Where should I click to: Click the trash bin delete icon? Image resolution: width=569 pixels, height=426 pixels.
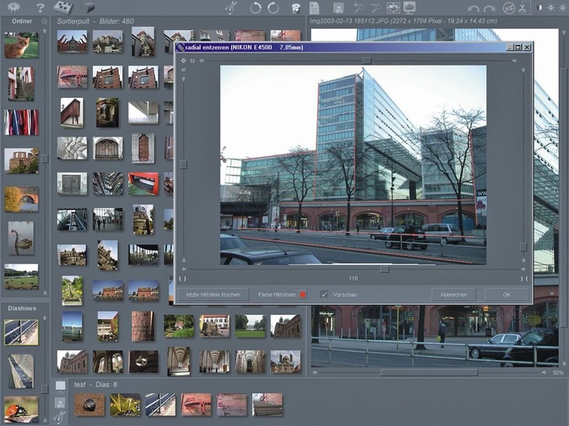point(296,8)
